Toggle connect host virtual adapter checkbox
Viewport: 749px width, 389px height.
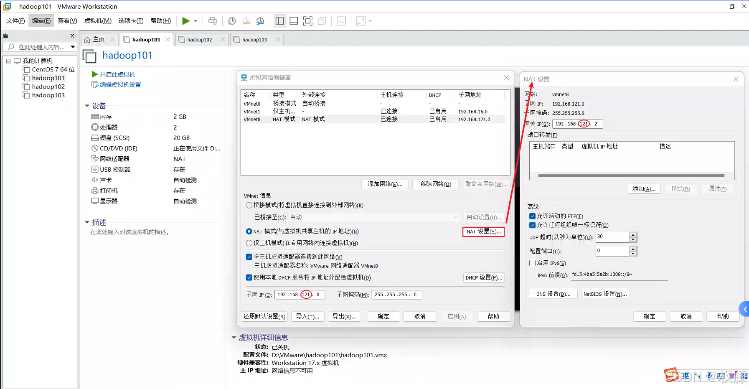click(x=249, y=257)
